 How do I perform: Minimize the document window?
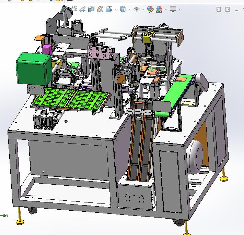(236, 11)
